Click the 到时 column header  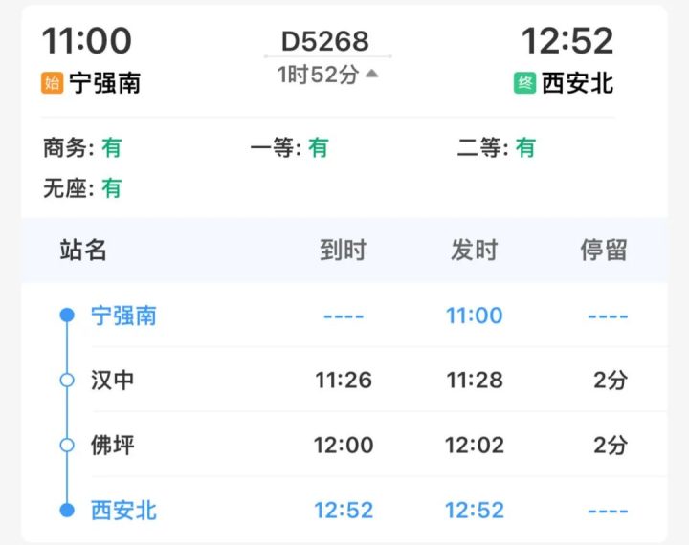point(343,251)
